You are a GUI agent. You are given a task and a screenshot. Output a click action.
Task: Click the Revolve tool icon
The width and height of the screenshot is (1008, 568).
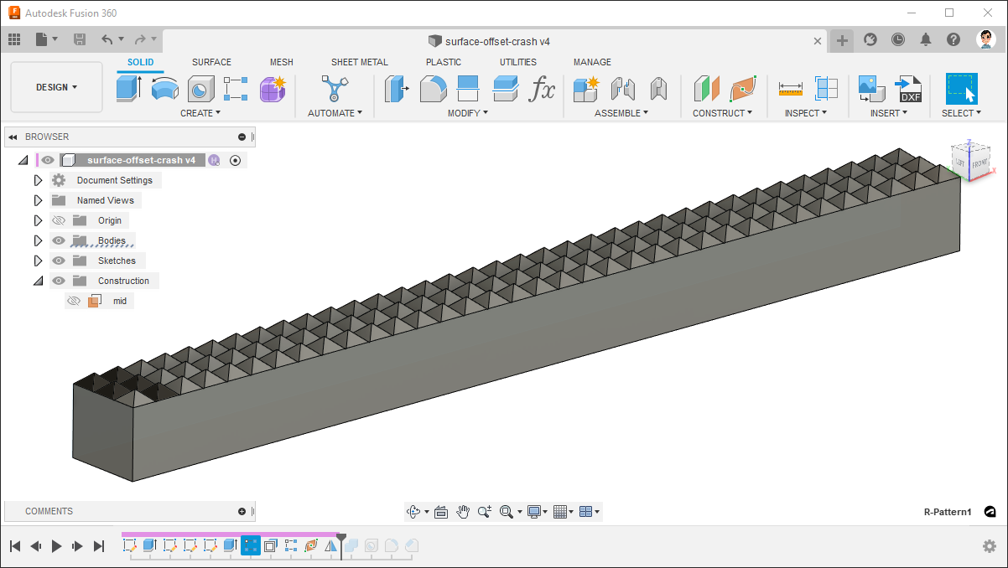click(x=165, y=88)
